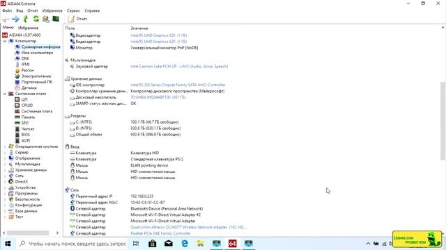Screen dimensions: 446x250
Task: Click the vertical scrollbar in details pane
Action: [443, 121]
